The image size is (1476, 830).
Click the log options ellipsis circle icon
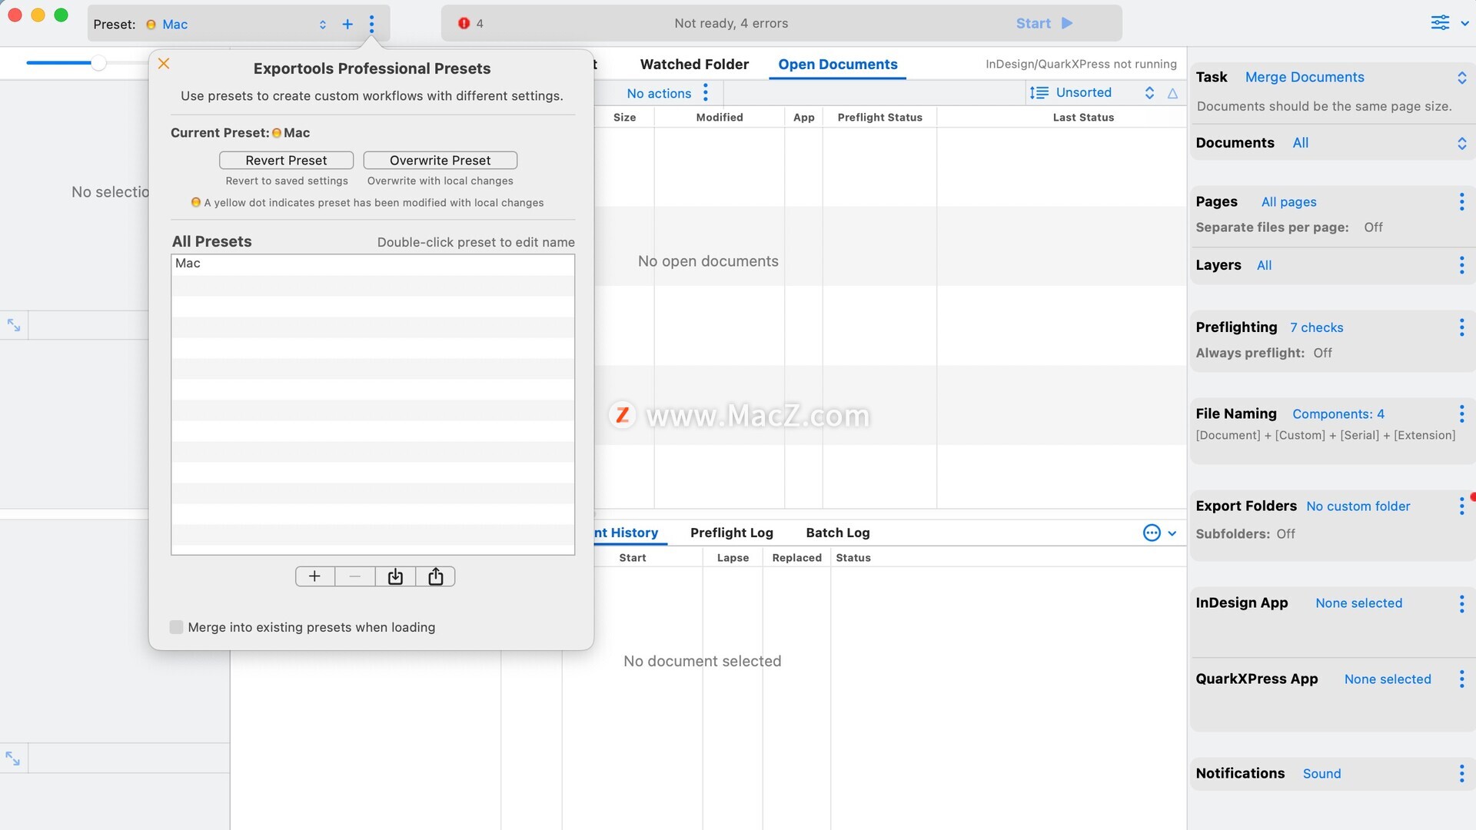pyautogui.click(x=1152, y=533)
